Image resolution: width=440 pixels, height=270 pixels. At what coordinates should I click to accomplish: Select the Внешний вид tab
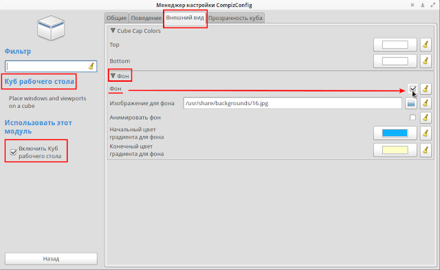(x=185, y=17)
